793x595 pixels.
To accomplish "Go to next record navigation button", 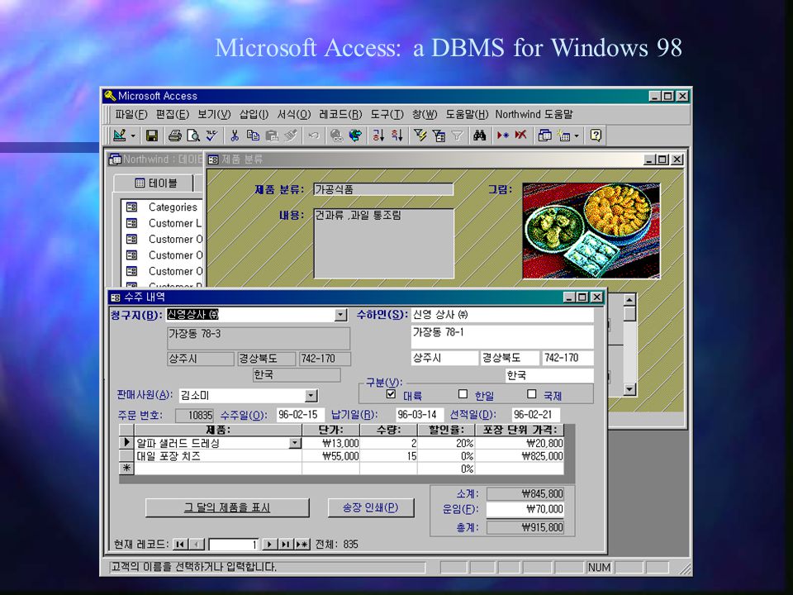I will click(269, 545).
